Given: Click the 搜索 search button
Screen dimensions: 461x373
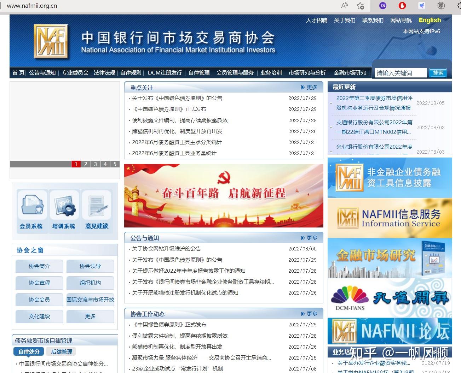Looking at the screenshot, I should pos(438,73).
